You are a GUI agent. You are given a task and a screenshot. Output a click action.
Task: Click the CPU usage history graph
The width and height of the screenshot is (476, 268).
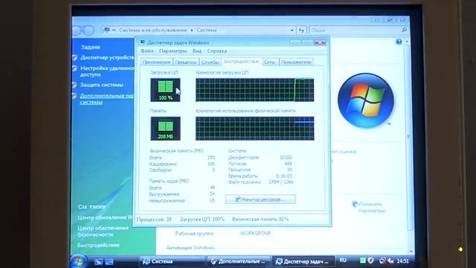pyautogui.click(x=254, y=90)
